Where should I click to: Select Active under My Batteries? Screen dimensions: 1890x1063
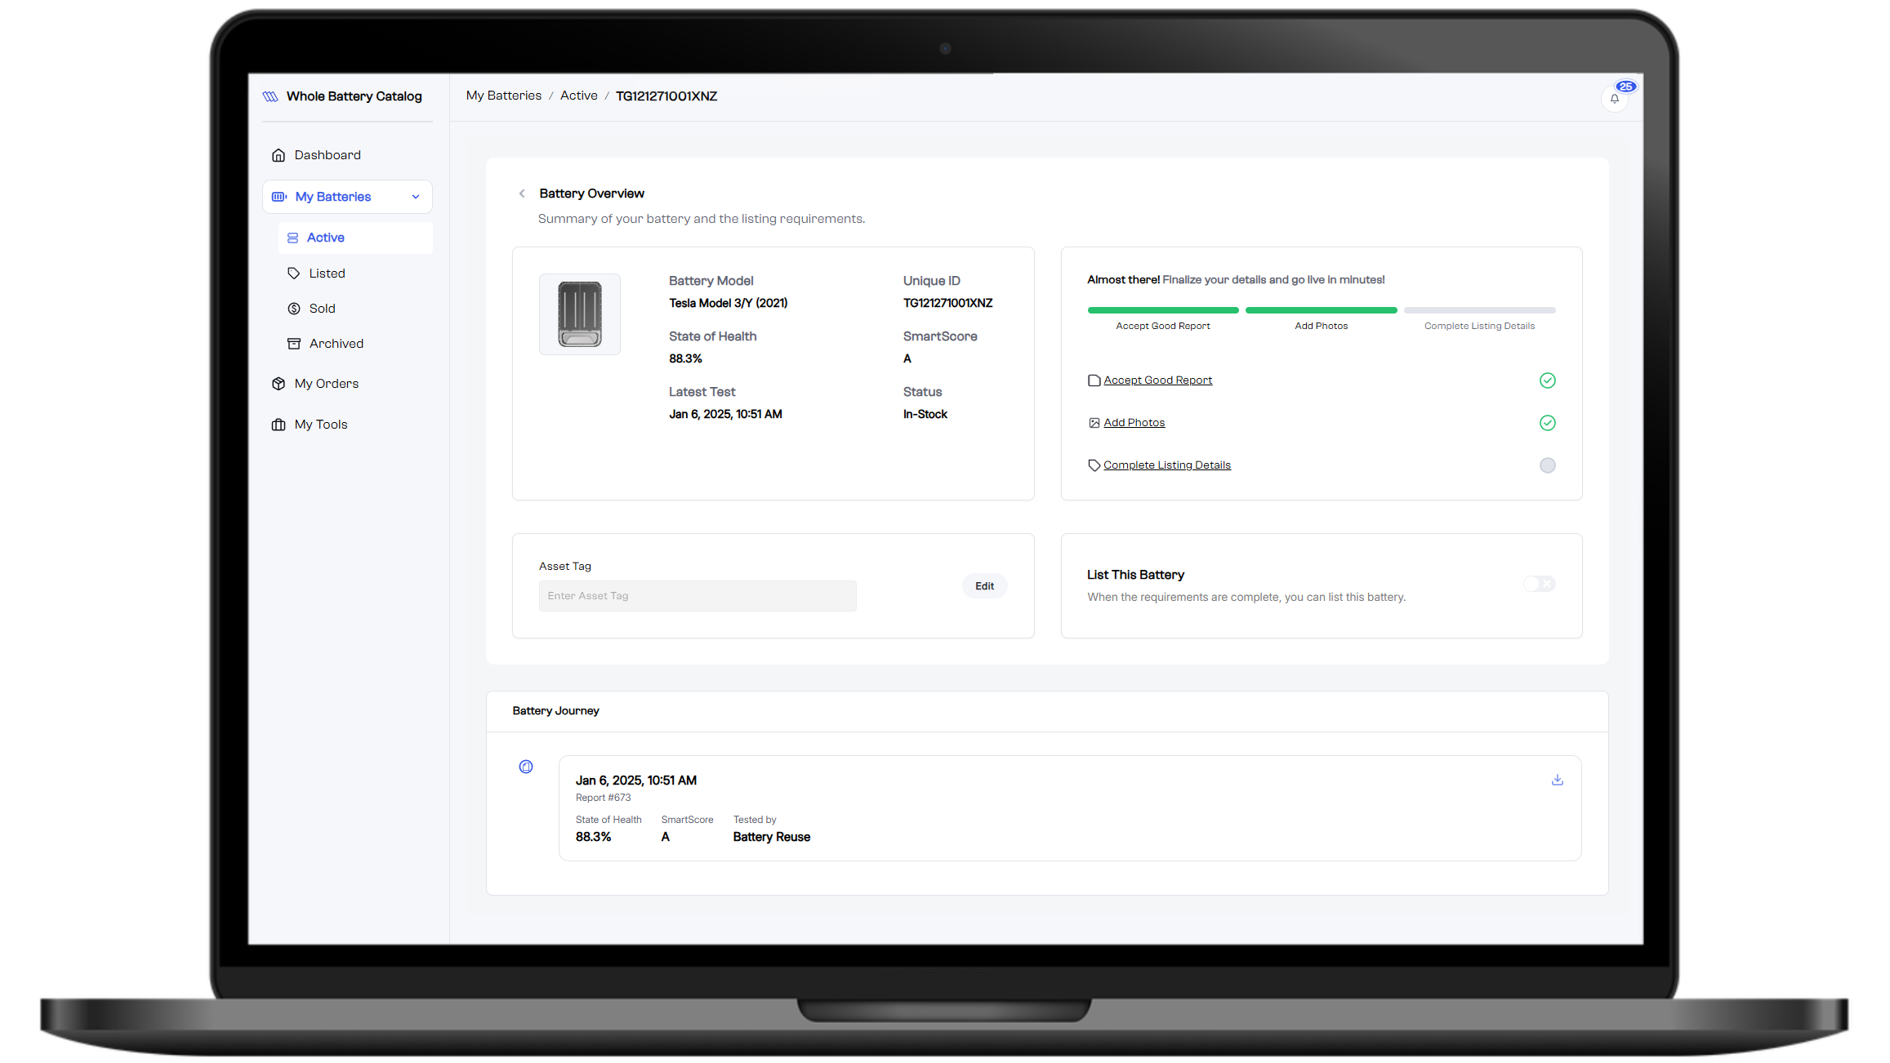click(x=325, y=237)
